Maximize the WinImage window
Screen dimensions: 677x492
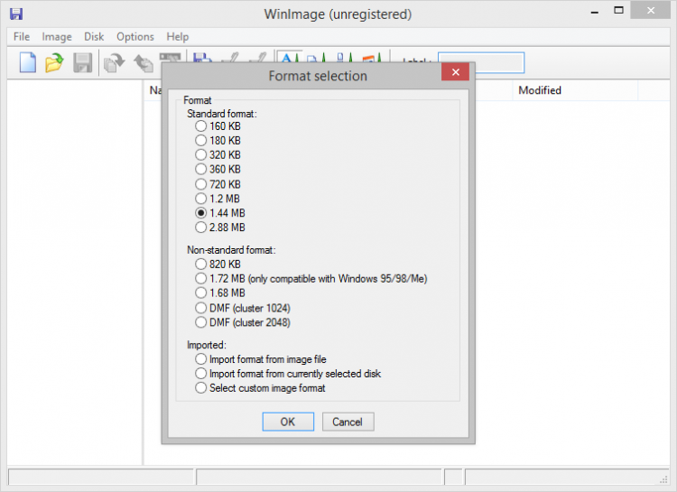[x=618, y=11]
